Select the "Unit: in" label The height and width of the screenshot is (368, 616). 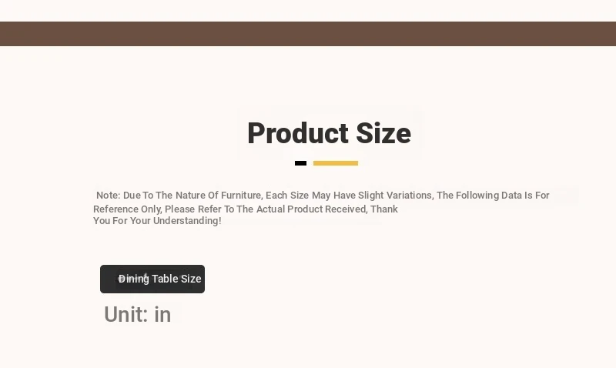pos(138,314)
